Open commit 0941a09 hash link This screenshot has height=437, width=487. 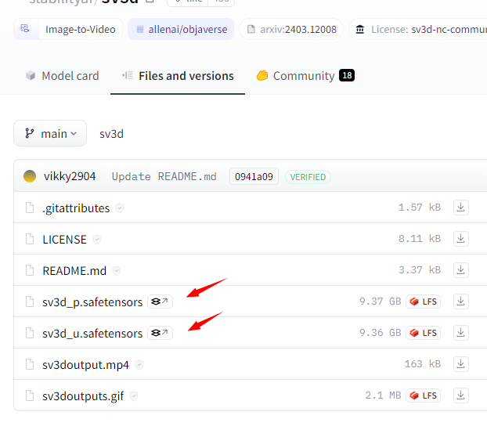(254, 176)
